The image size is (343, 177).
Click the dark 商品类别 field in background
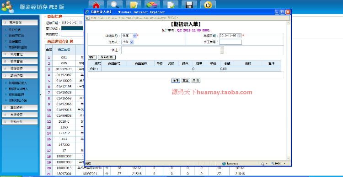point(72,28)
